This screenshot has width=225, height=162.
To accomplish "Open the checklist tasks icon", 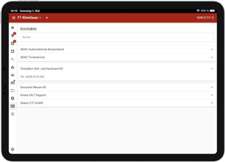I will pos(13,59).
